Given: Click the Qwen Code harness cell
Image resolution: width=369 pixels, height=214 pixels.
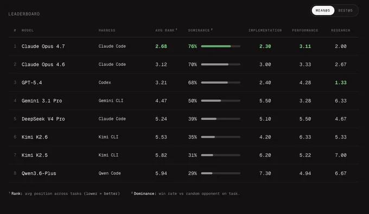Looking at the screenshot, I should coord(110,173).
